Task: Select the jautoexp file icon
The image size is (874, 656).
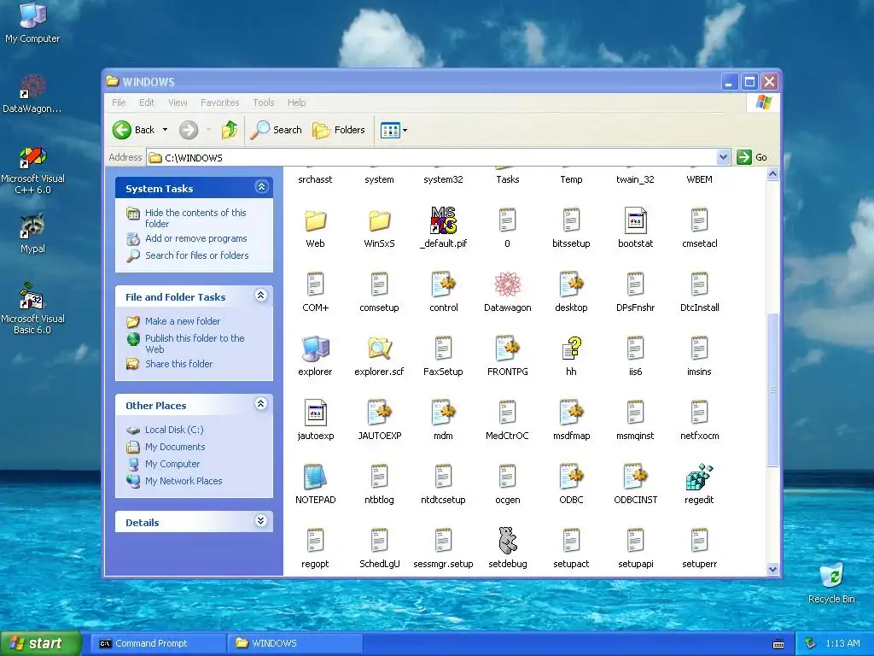Action: pyautogui.click(x=316, y=413)
